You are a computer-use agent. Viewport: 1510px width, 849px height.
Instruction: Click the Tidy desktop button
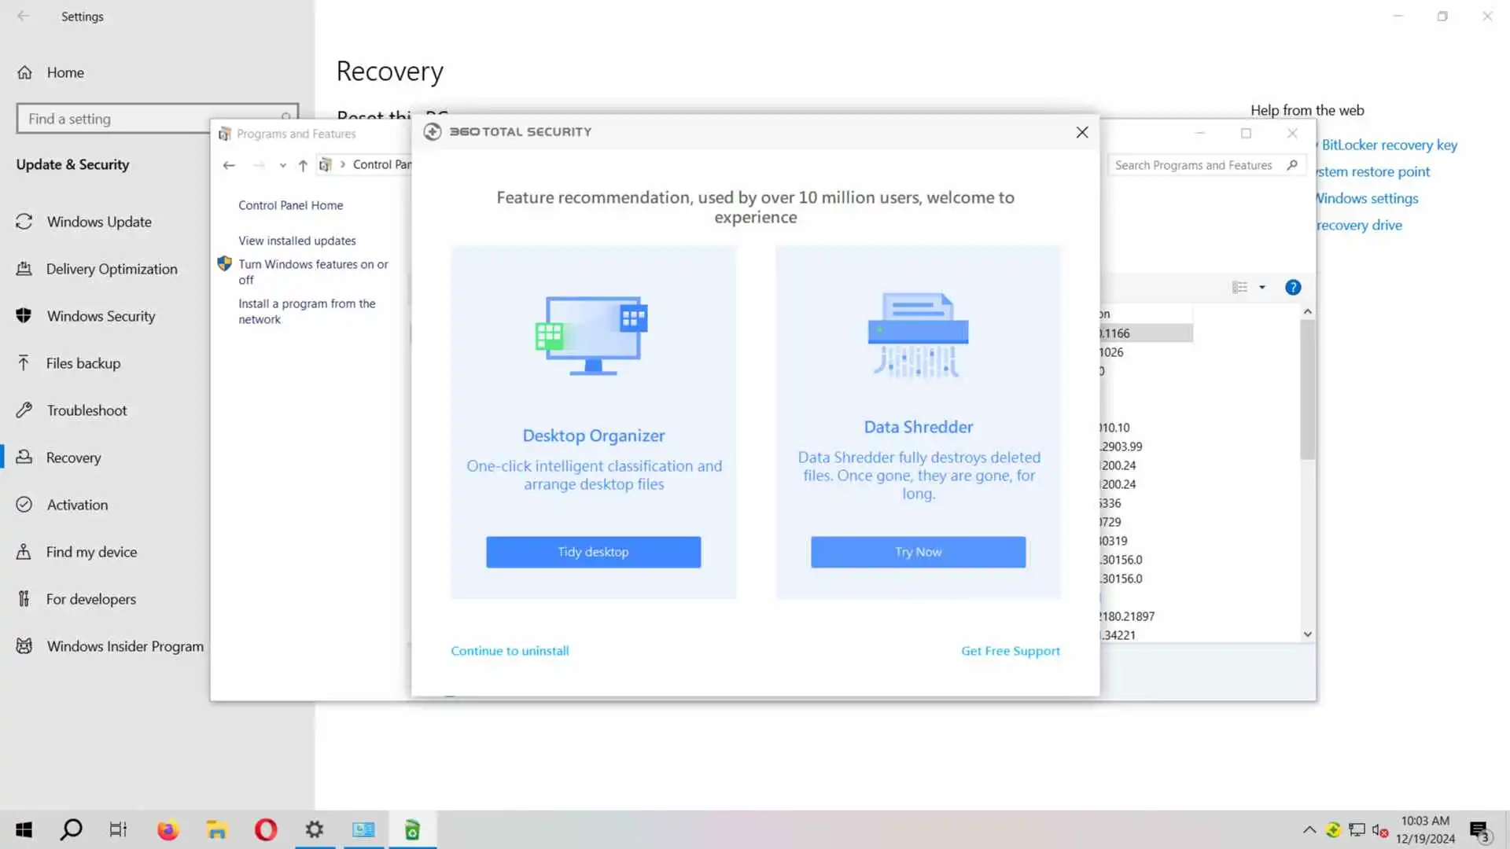tap(593, 552)
